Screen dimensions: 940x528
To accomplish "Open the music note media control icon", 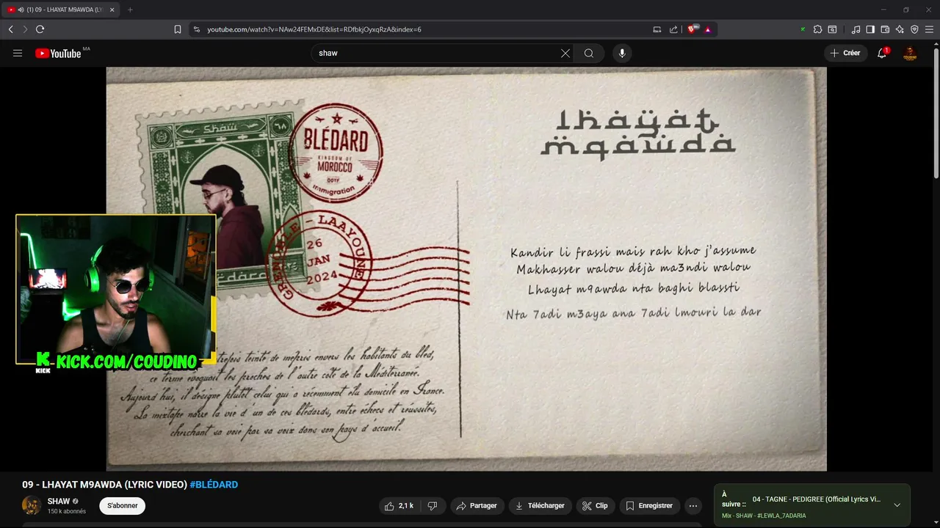I will tap(856, 29).
